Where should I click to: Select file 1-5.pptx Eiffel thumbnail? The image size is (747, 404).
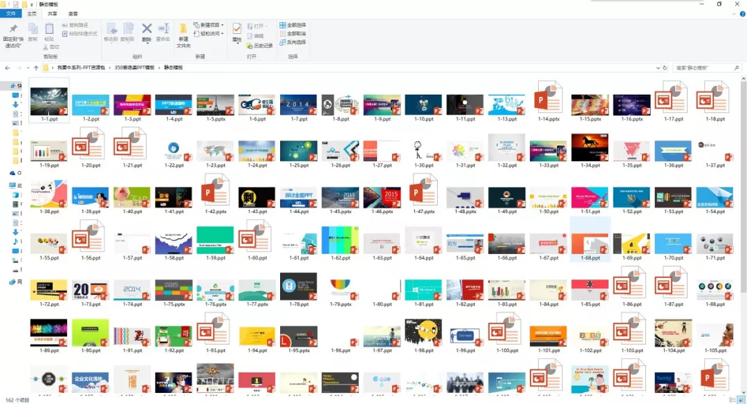click(x=215, y=104)
